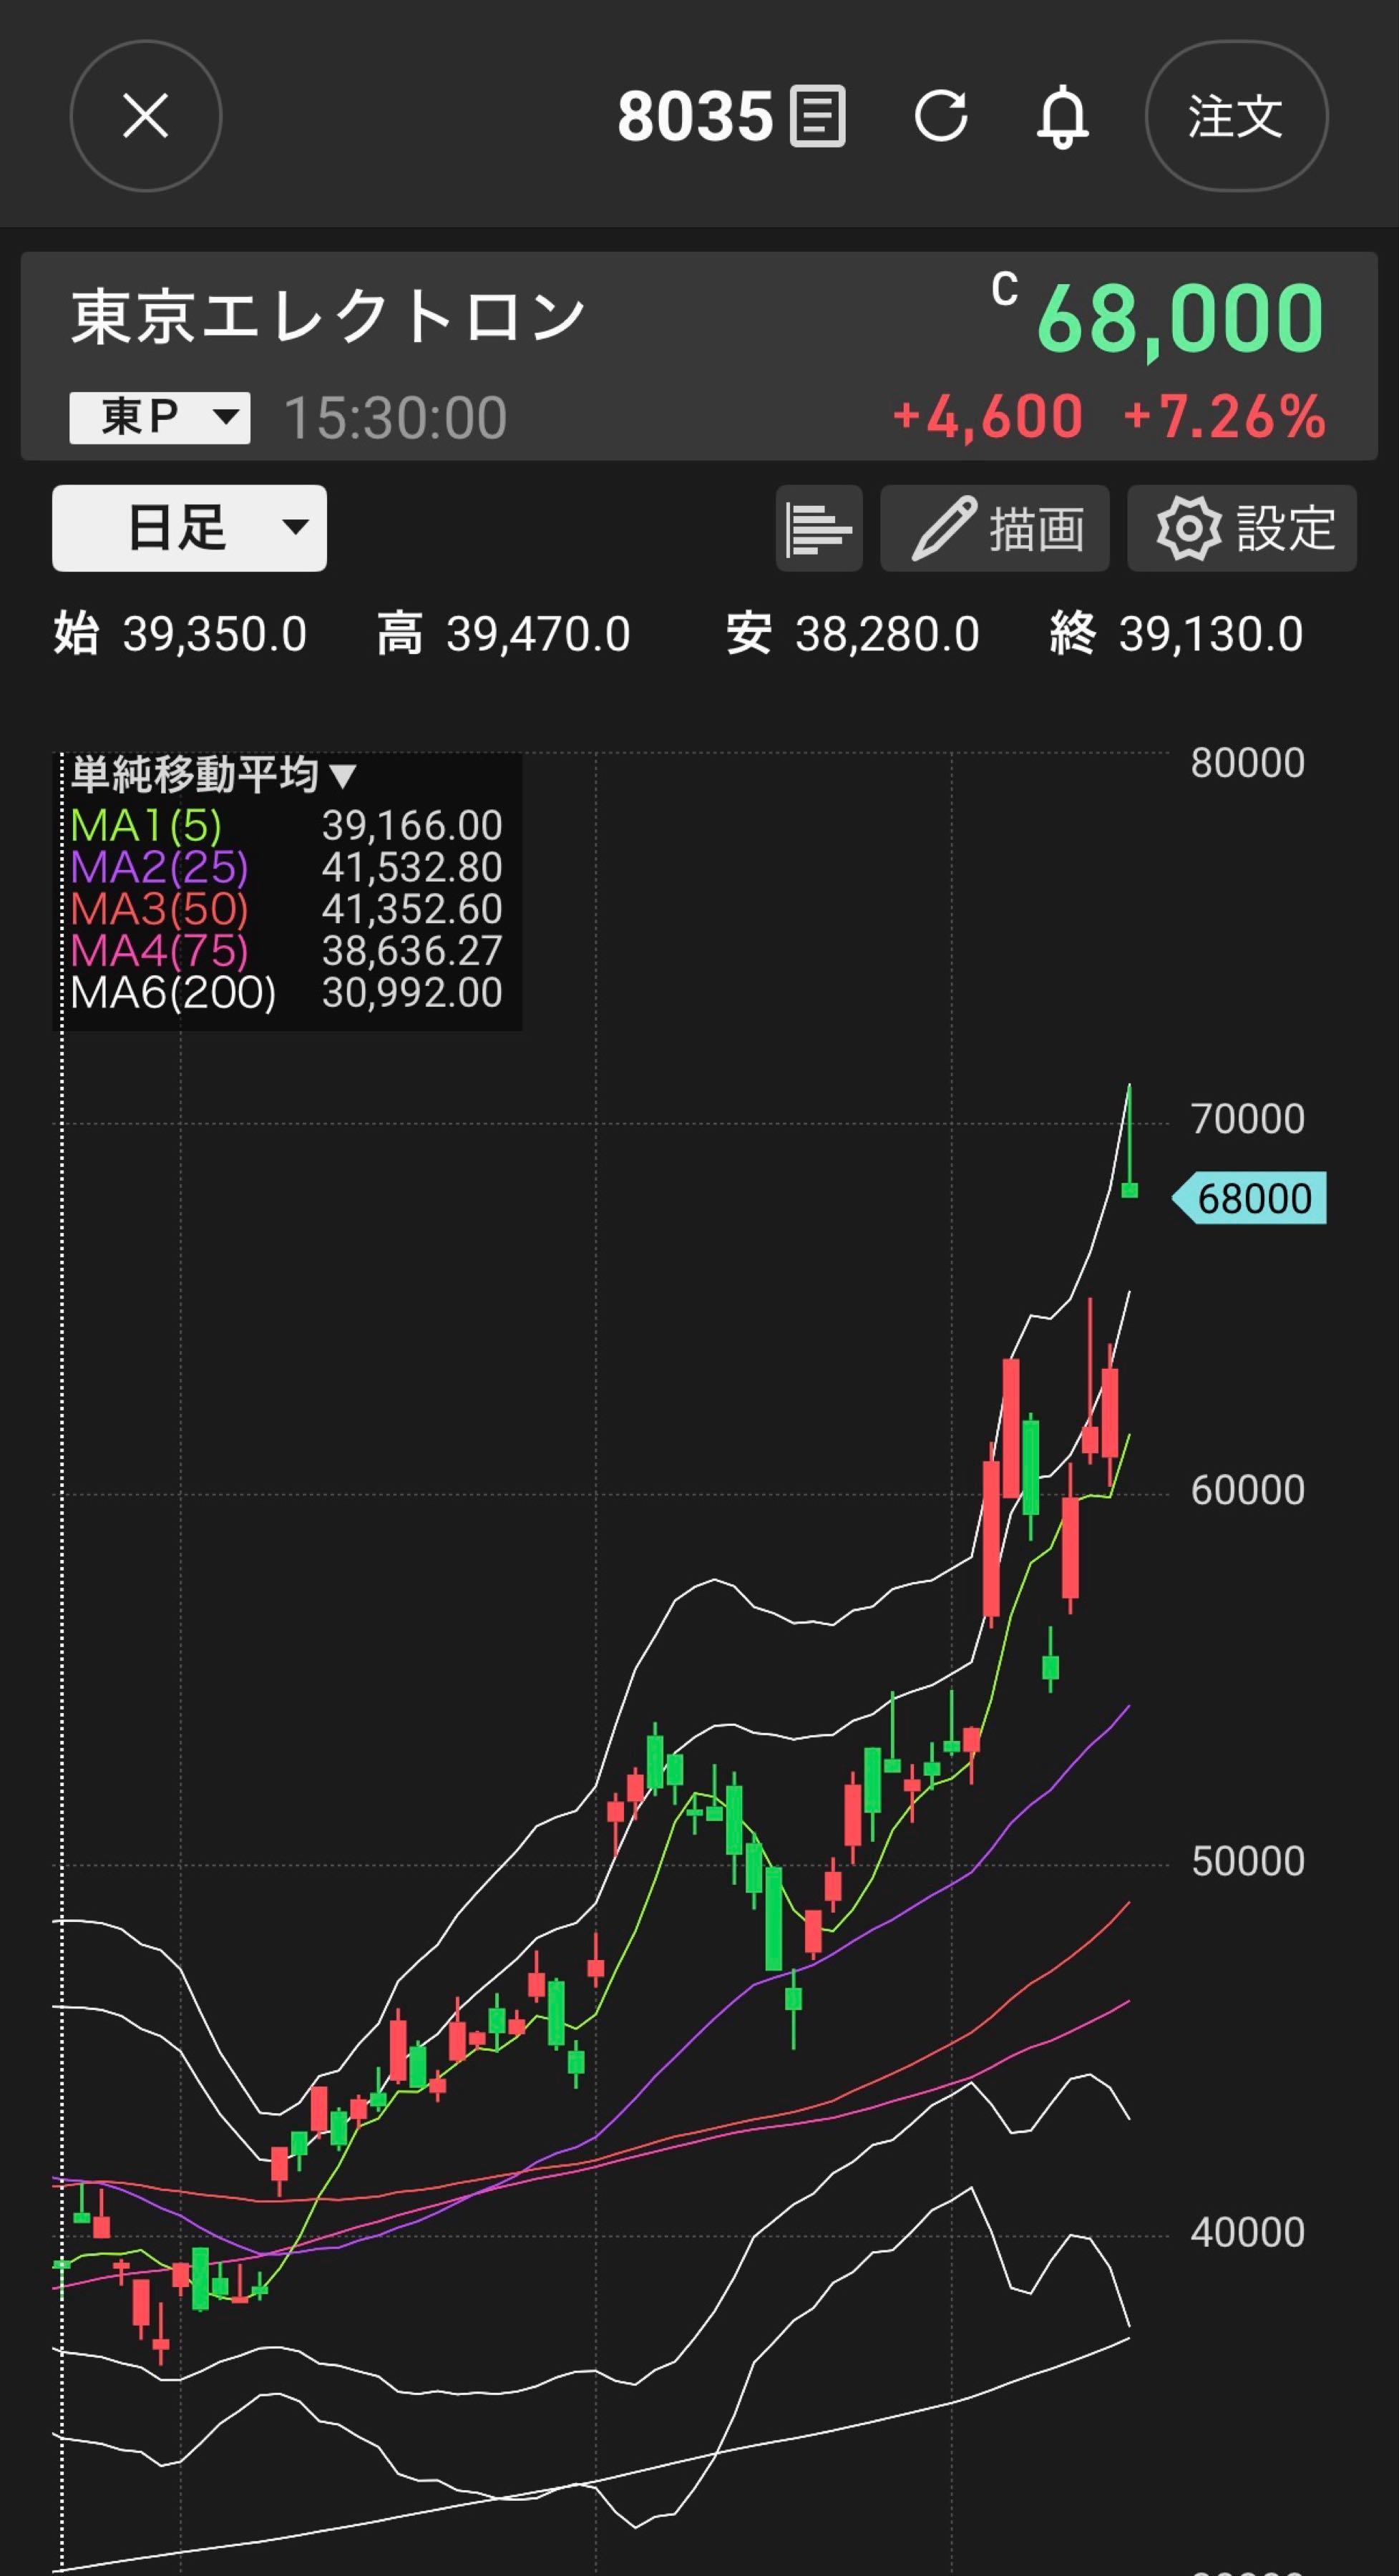
Task: Tap the 68000 current price marker
Action: 1249,1198
